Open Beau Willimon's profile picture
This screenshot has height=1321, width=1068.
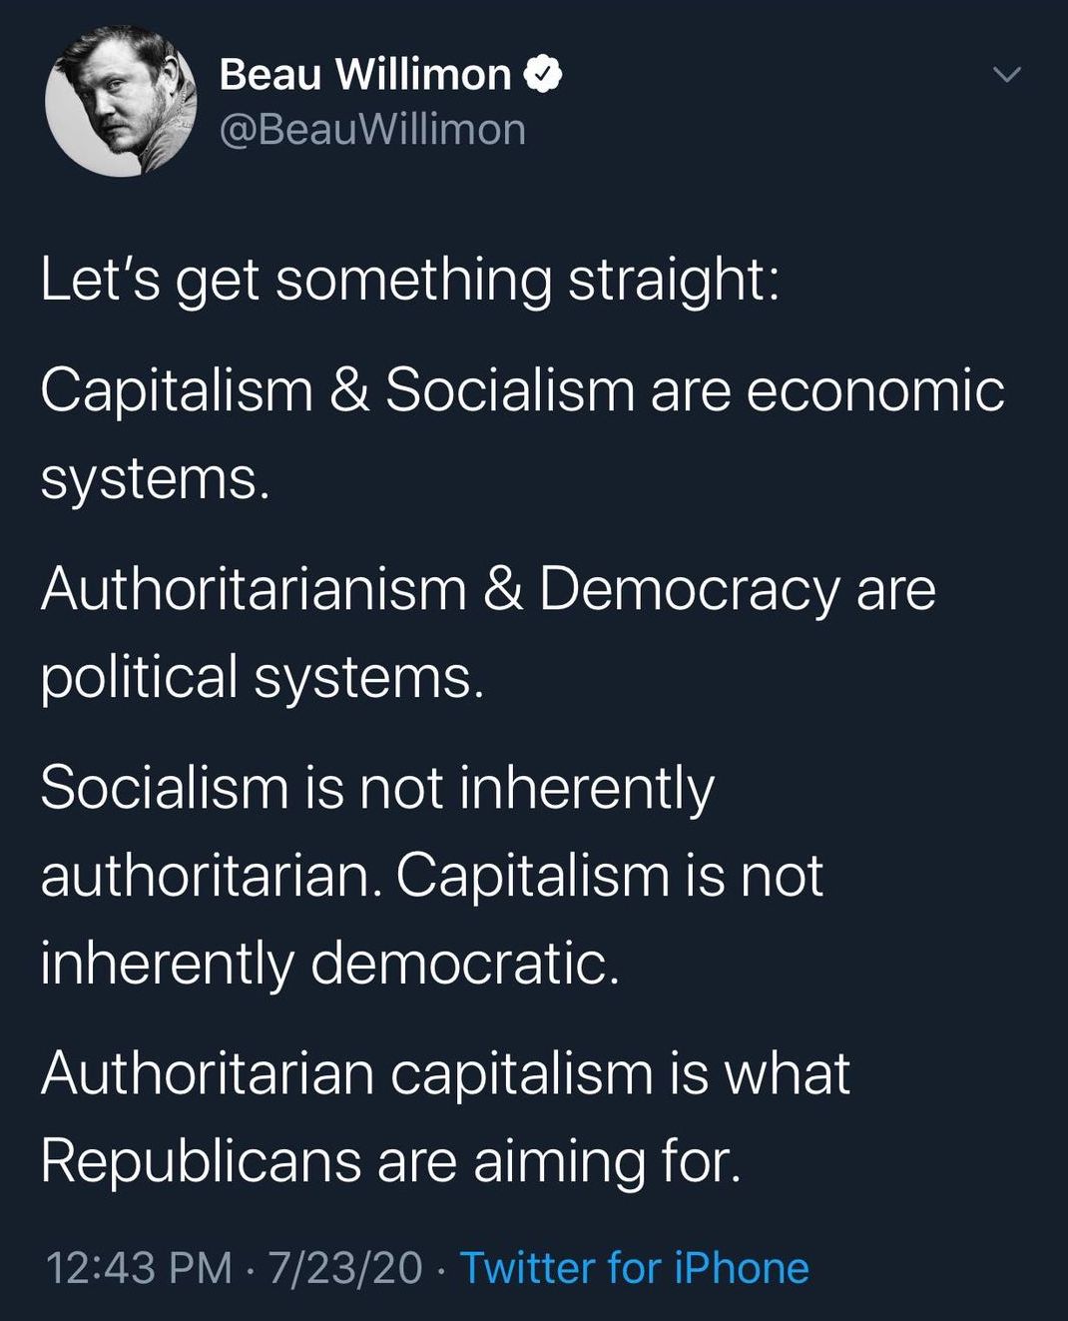(121, 101)
